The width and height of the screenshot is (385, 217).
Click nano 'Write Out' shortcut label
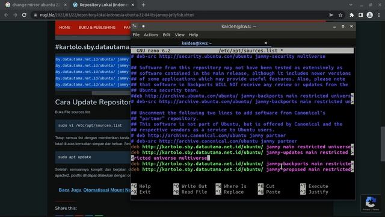click(x=194, y=186)
